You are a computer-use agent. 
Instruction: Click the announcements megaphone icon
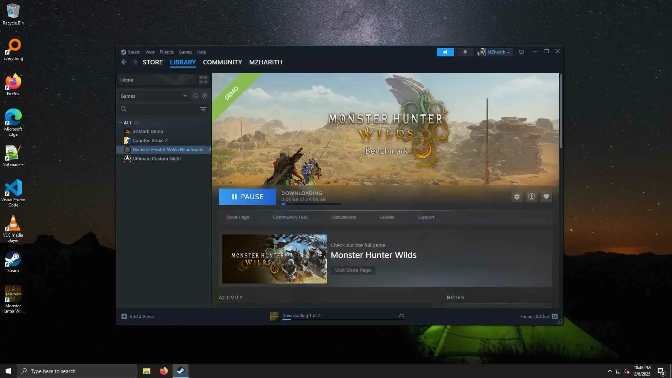[x=445, y=52]
